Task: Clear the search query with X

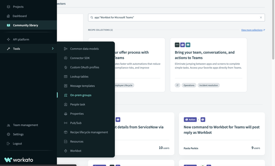Action: coord(261,18)
